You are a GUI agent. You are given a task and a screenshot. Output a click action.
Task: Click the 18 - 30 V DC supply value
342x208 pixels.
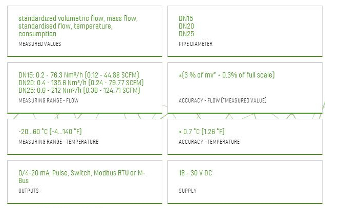[195, 173]
